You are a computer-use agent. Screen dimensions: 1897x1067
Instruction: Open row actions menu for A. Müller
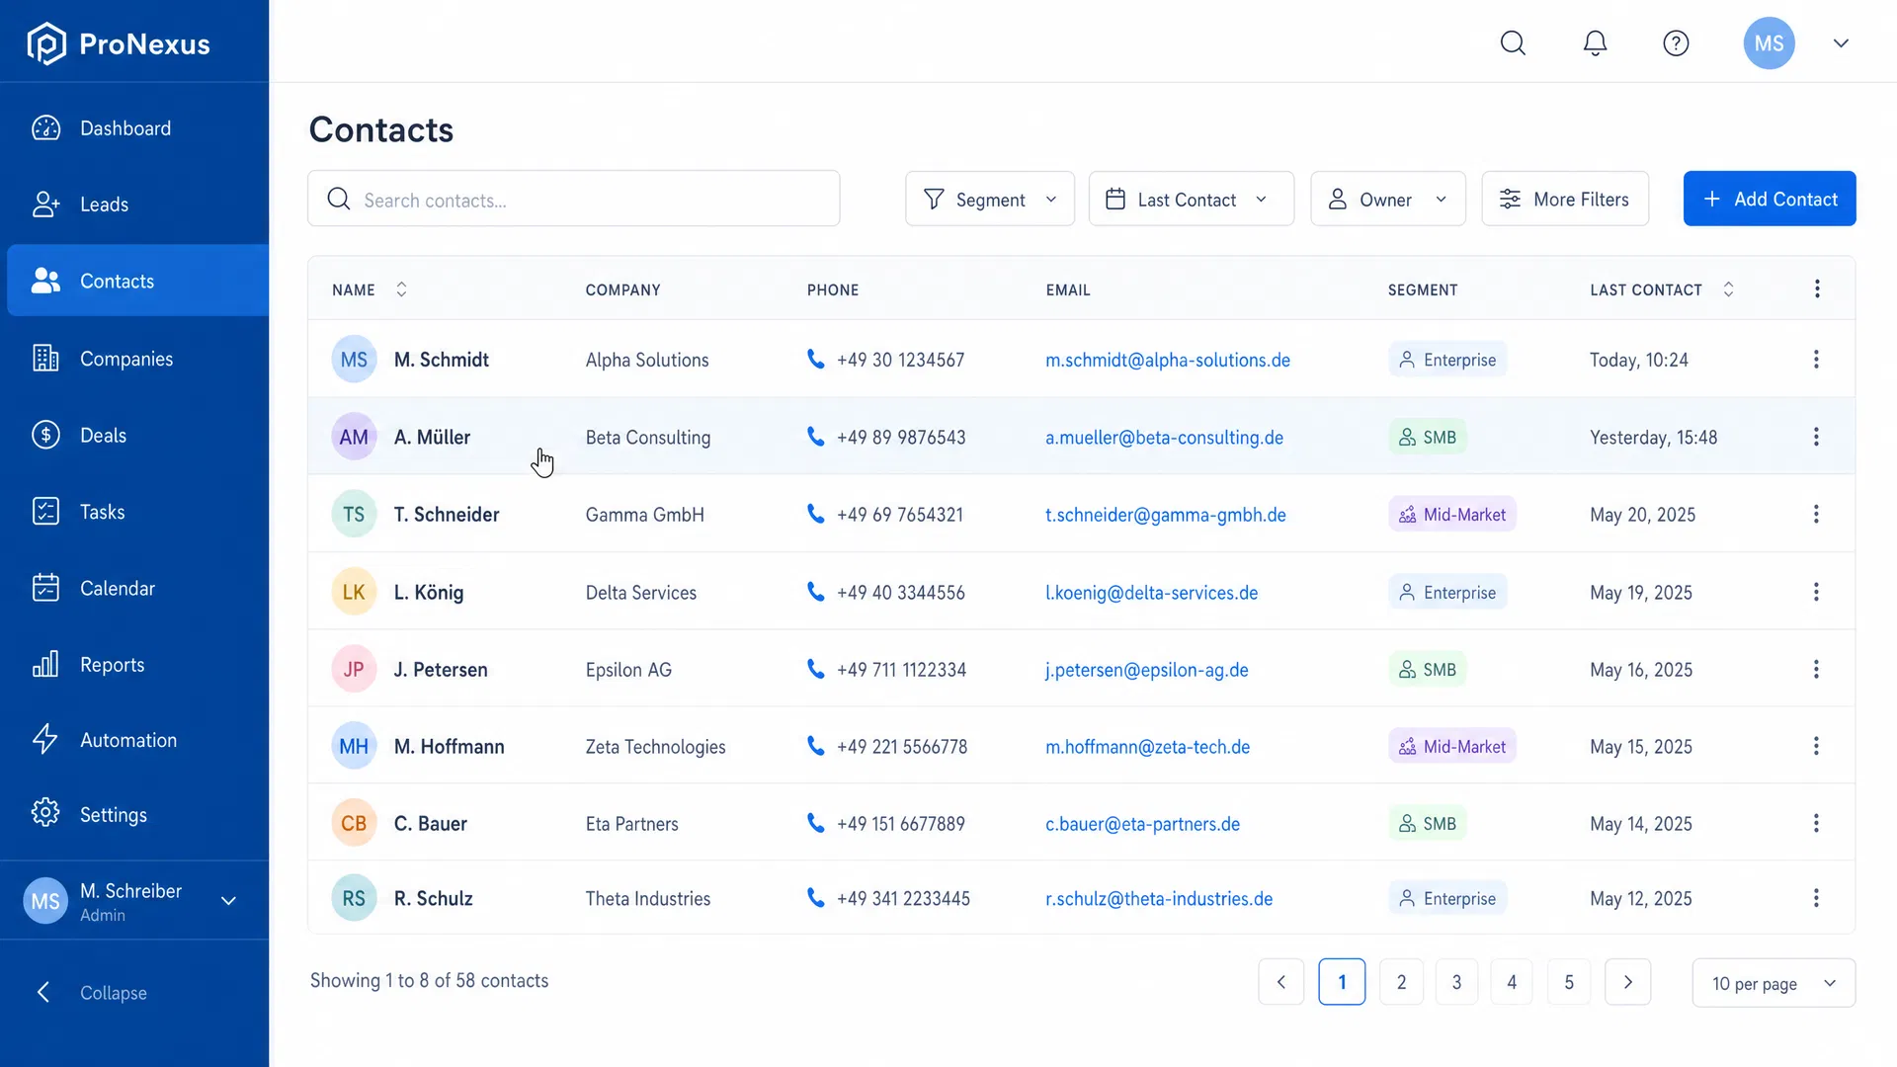click(1816, 437)
